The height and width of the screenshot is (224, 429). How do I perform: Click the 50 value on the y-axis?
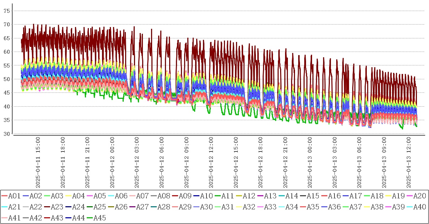coord(6,79)
